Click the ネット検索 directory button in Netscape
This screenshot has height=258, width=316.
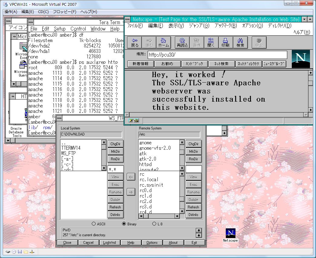(222, 64)
